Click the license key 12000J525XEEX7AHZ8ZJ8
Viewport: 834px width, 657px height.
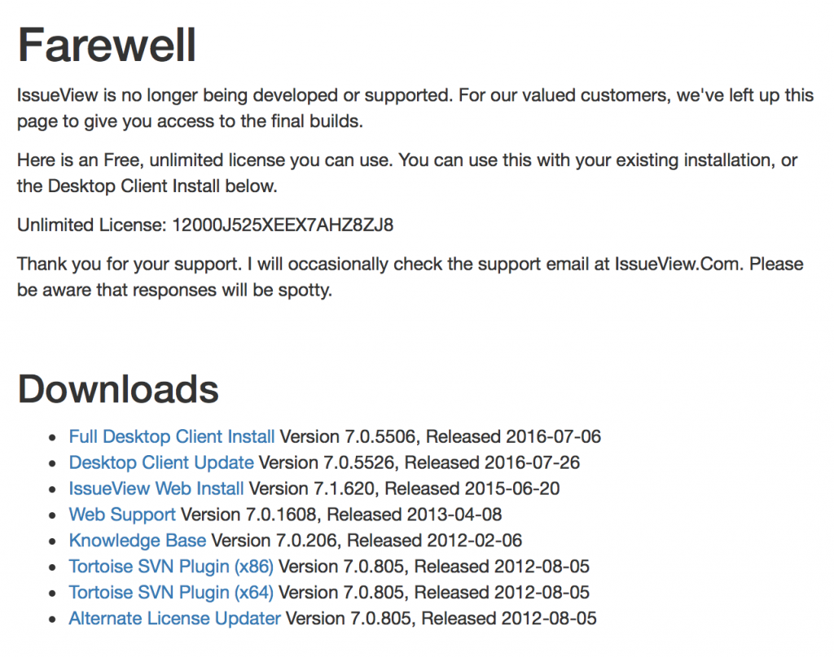283,225
